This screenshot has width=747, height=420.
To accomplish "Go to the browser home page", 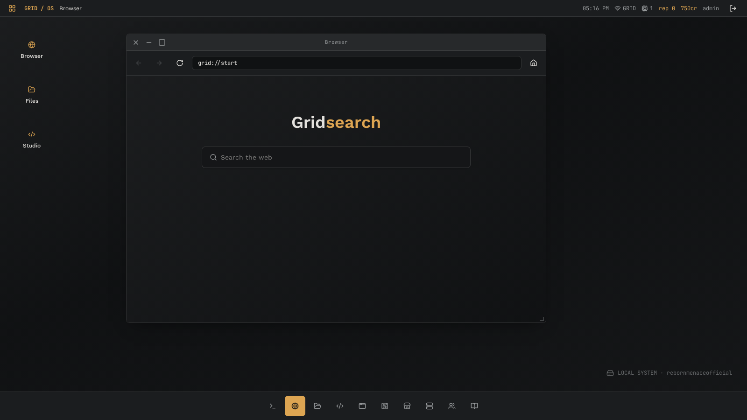I will point(534,63).
